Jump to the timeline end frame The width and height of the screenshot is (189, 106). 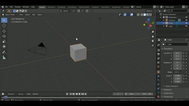click(85, 94)
